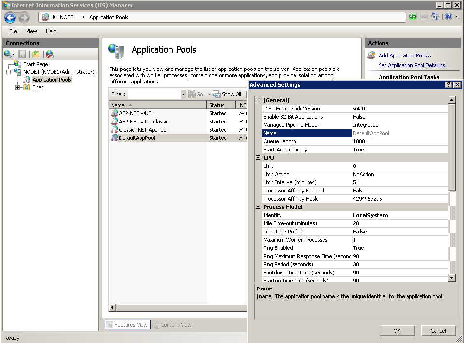Screen dimensions: 464x343
Task: Expand the Sites tree node
Action: click(18, 87)
